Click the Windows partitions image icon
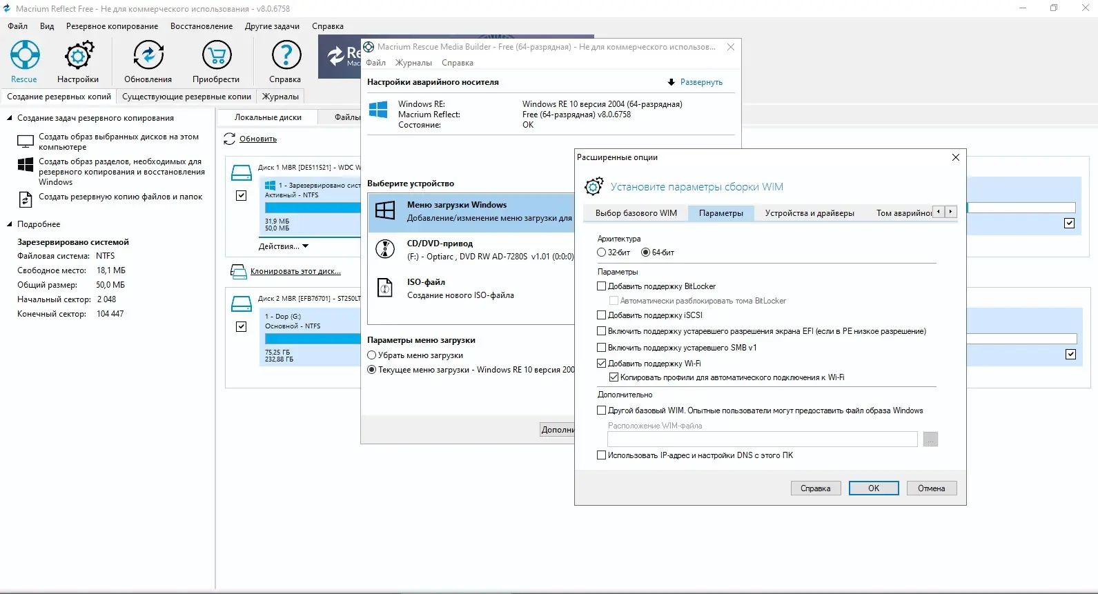1098x594 pixels. tap(26, 165)
